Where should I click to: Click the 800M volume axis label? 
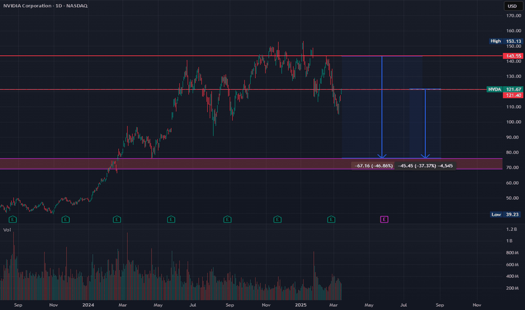[512, 253]
